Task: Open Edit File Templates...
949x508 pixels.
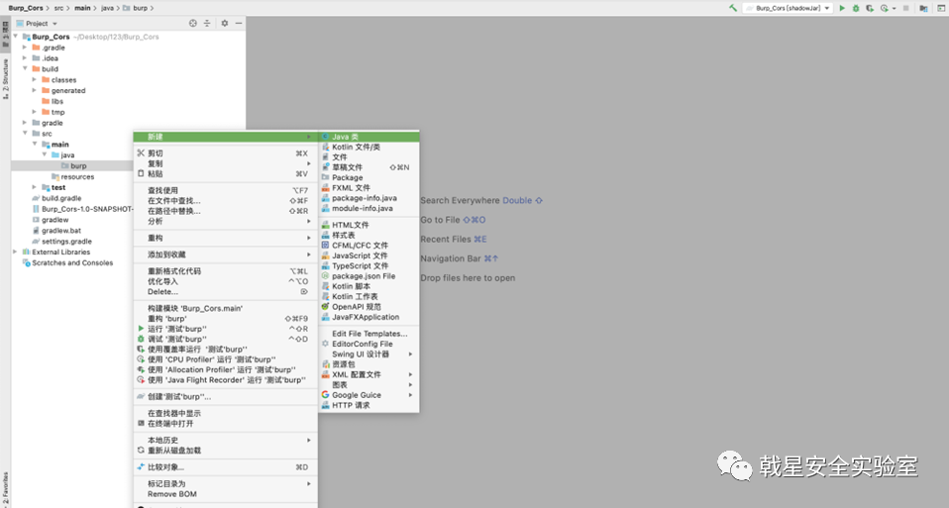Action: [369, 334]
